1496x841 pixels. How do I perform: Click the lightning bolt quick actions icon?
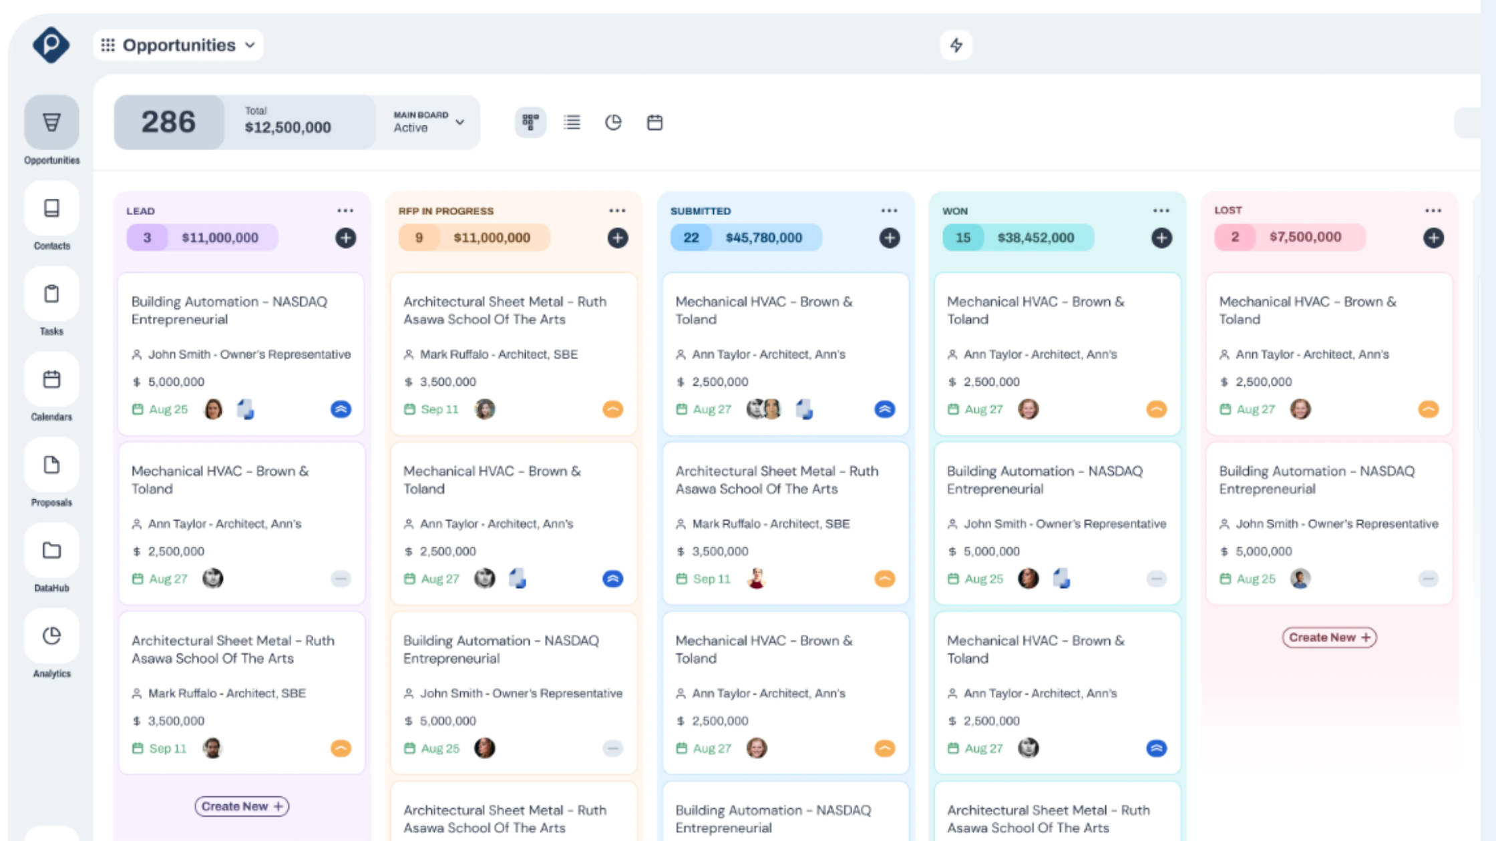point(956,45)
